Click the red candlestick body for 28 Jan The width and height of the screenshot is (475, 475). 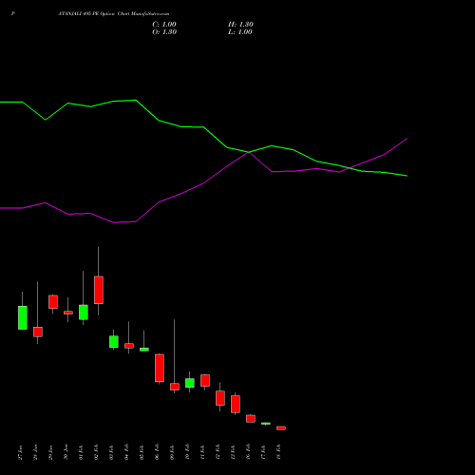(x=38, y=332)
